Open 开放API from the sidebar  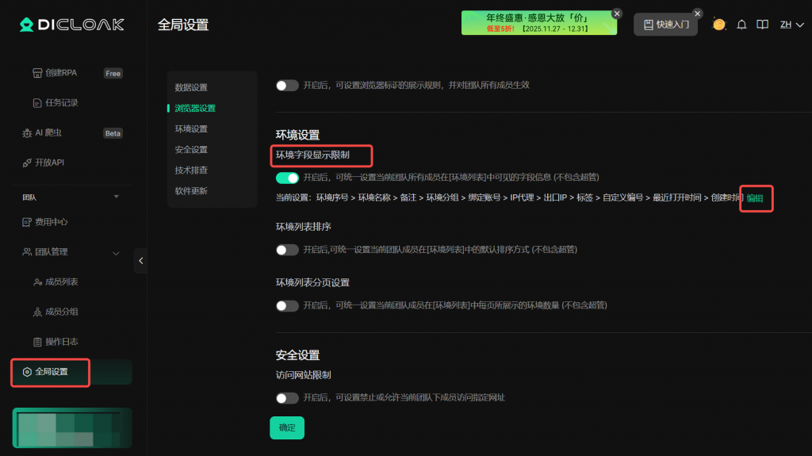(x=49, y=163)
